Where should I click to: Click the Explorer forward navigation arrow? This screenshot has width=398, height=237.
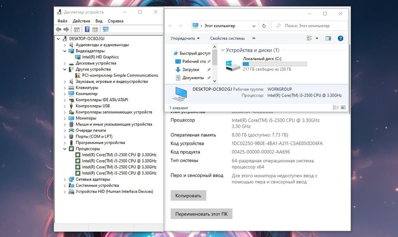pyautogui.click(x=180, y=26)
